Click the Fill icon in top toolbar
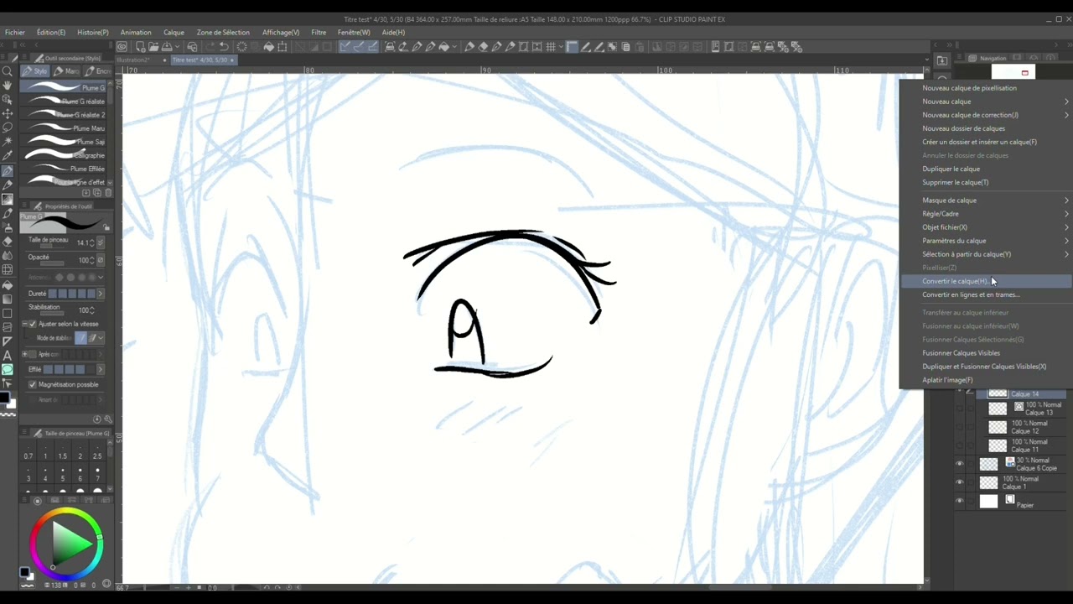 tap(268, 47)
